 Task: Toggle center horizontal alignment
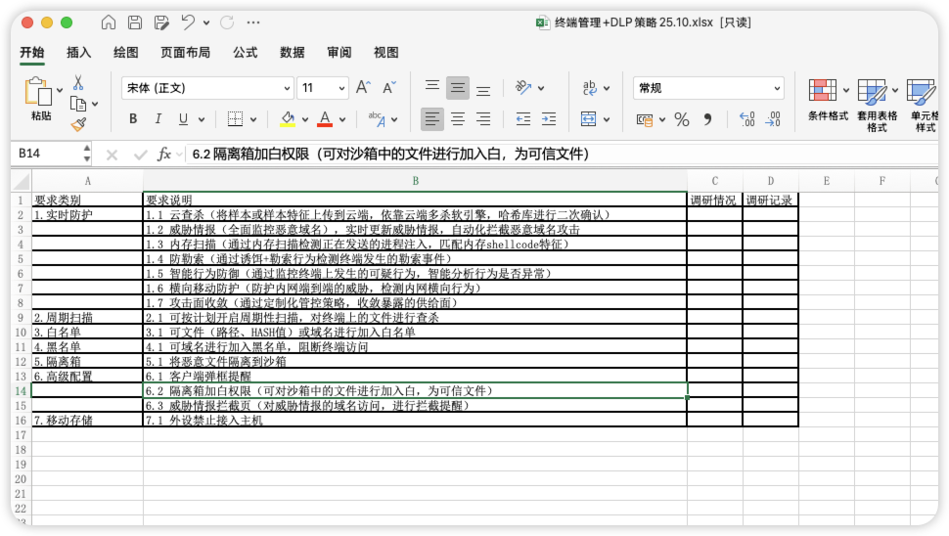(458, 119)
